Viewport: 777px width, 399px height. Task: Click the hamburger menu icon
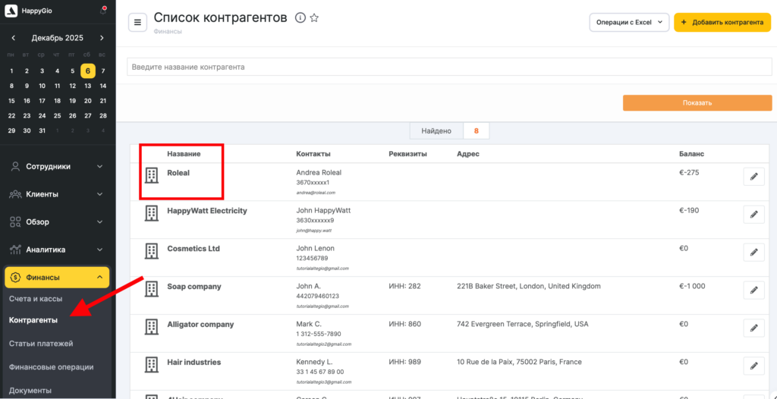[x=137, y=23]
